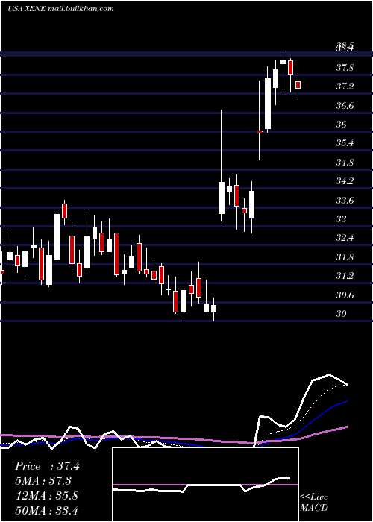Click the 33.6 price axis label

345,201
